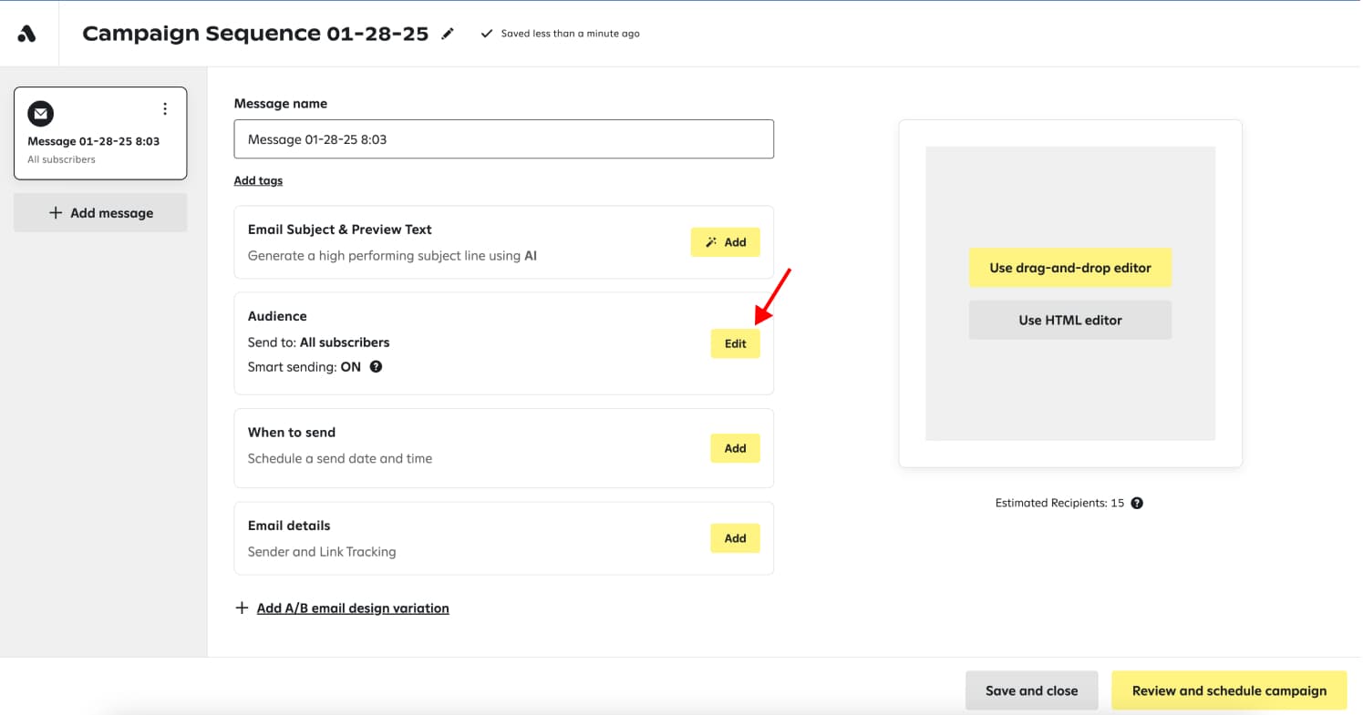
Task: Click the Smart sending help question icon
Action: pyautogui.click(x=376, y=367)
